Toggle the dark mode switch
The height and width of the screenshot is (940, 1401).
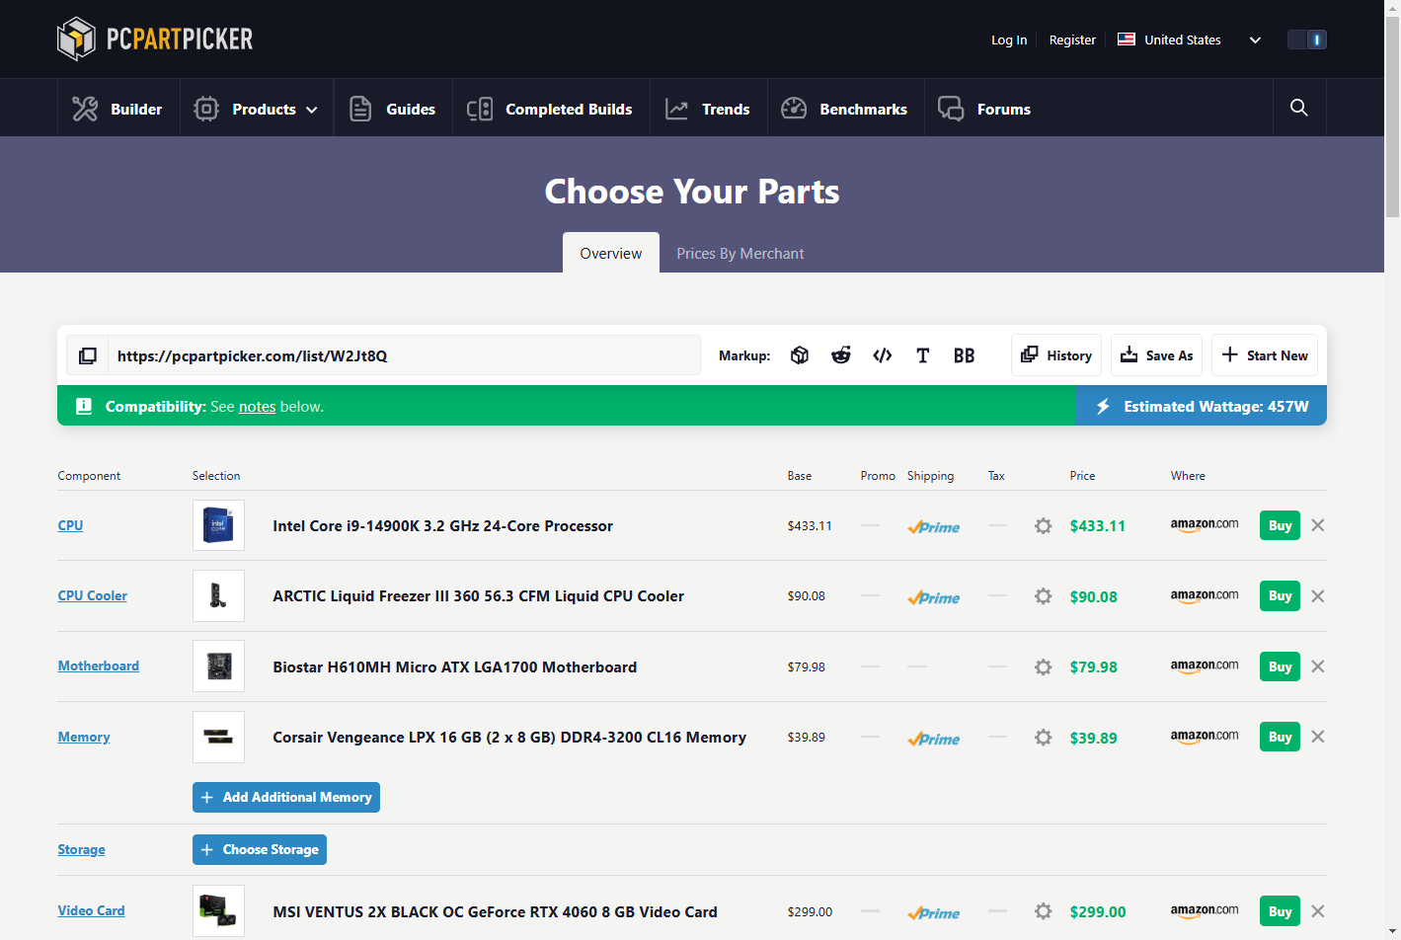(x=1307, y=39)
